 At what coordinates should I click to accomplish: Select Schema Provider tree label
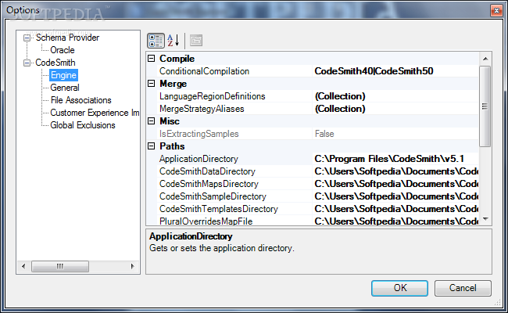click(x=67, y=38)
